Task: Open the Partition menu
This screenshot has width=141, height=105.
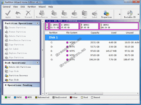Action: pos(32,7)
